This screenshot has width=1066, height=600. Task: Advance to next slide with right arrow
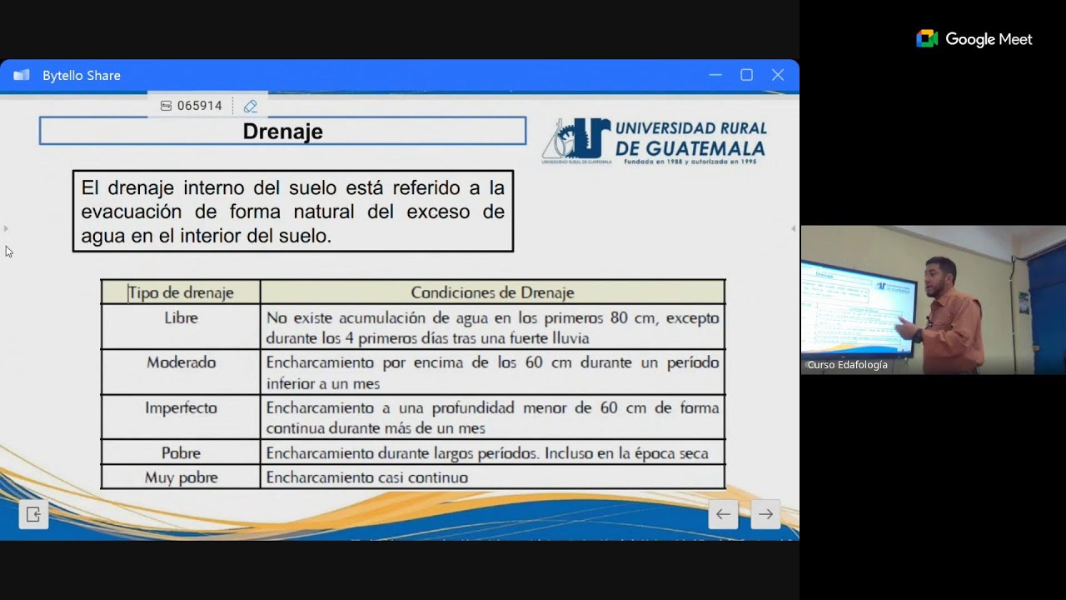[x=765, y=514]
